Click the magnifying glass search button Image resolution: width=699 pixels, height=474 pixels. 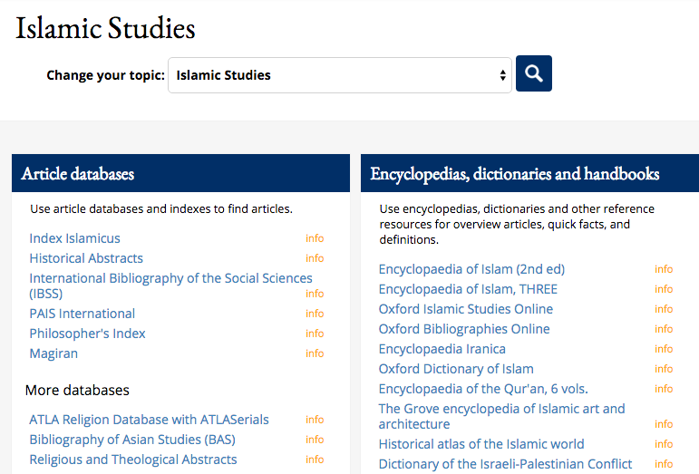pos(534,73)
